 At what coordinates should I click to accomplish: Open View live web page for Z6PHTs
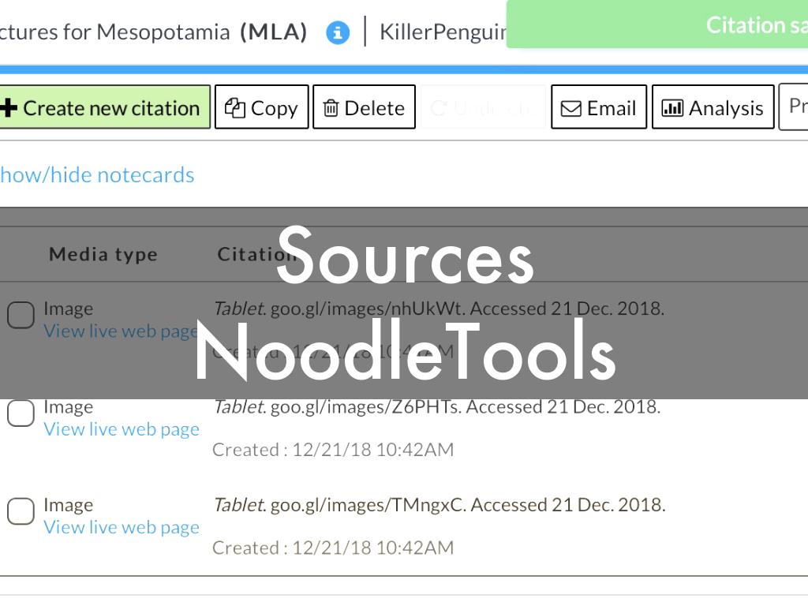[x=121, y=429]
